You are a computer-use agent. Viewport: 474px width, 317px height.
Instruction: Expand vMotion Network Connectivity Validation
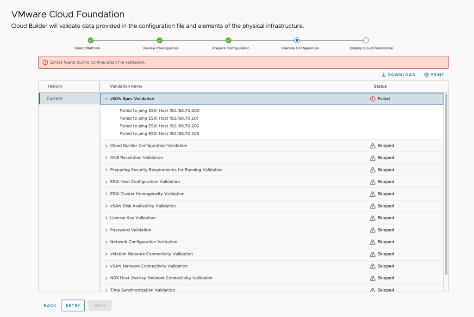106,254
